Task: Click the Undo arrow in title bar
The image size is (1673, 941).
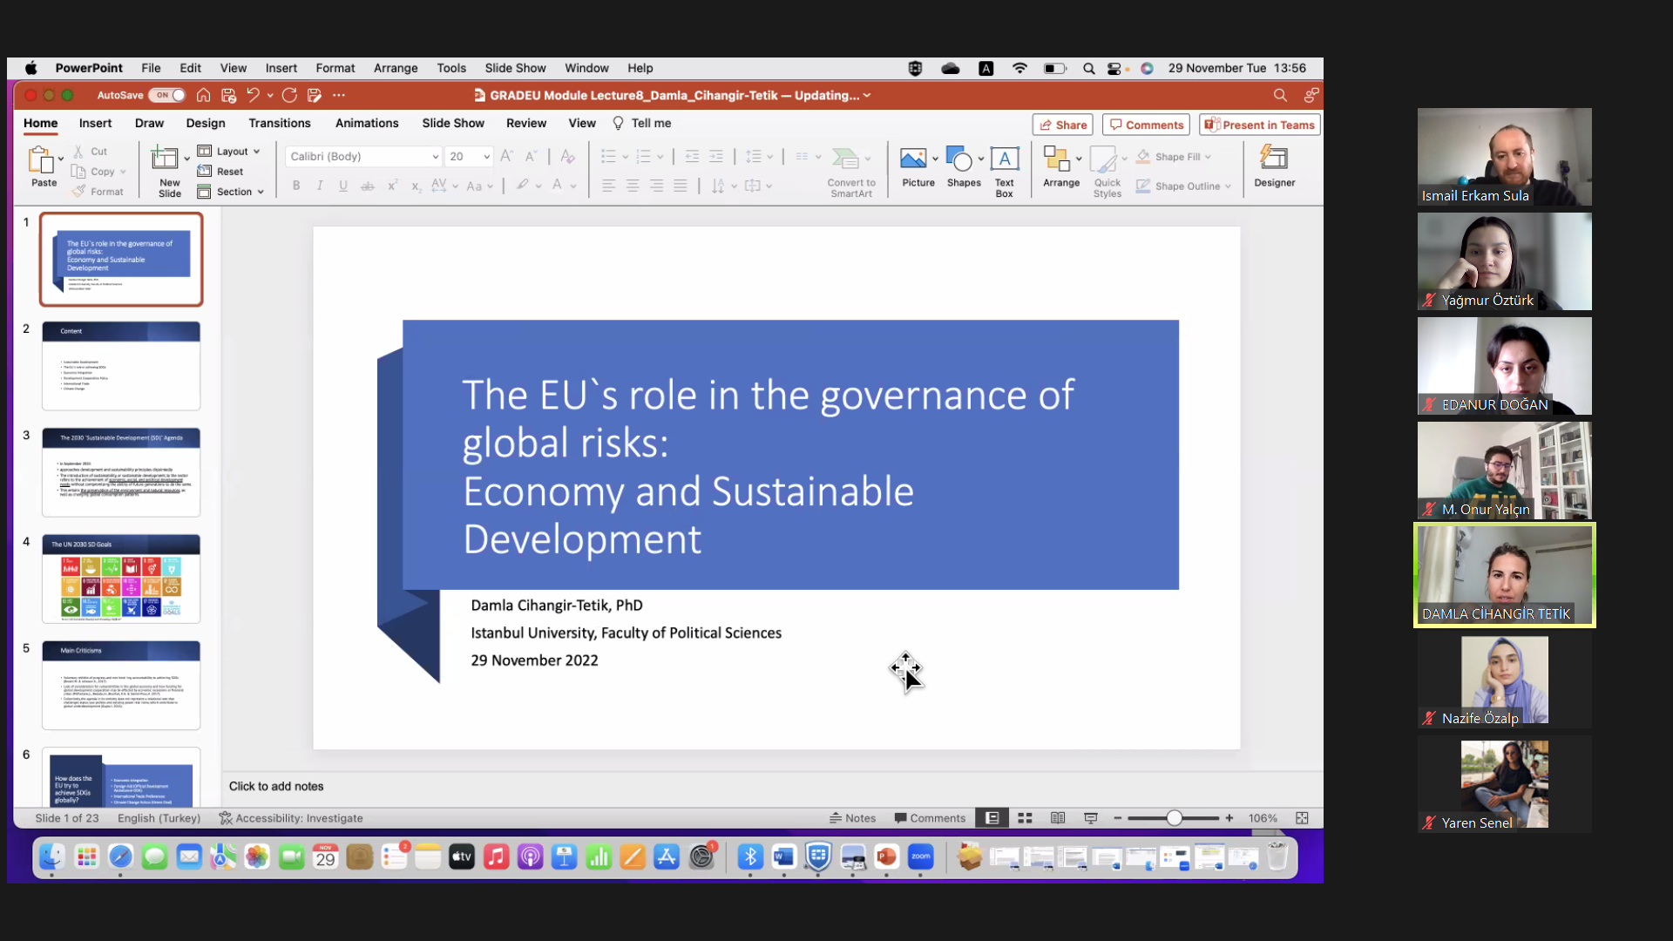Action: pyautogui.click(x=253, y=95)
